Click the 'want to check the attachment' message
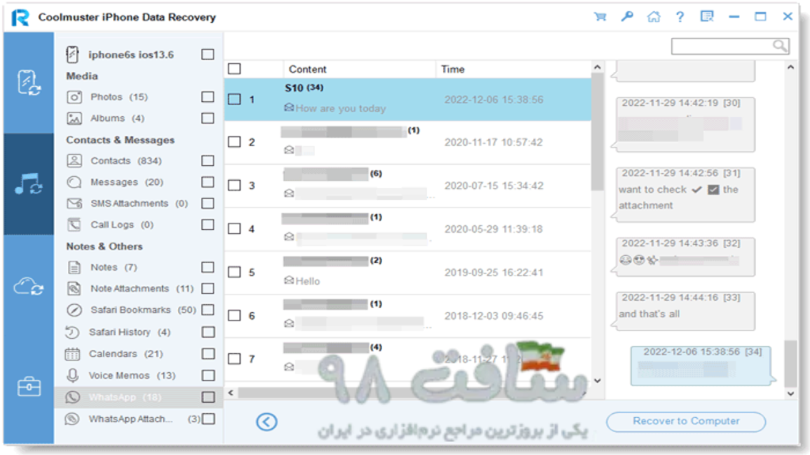This screenshot has width=810, height=455. (685, 194)
